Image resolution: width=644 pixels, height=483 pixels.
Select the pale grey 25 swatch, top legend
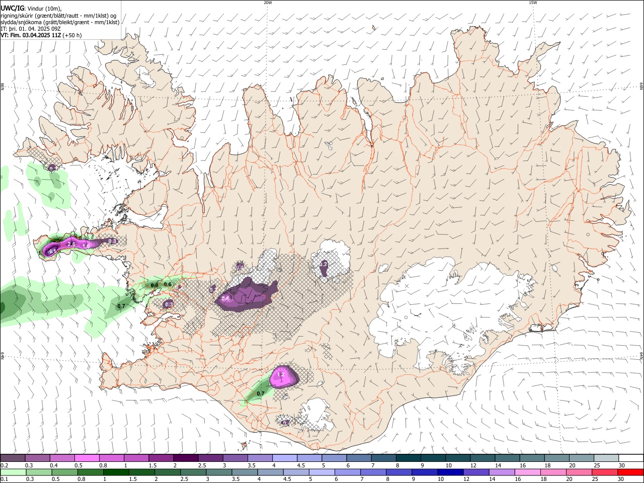606,458
